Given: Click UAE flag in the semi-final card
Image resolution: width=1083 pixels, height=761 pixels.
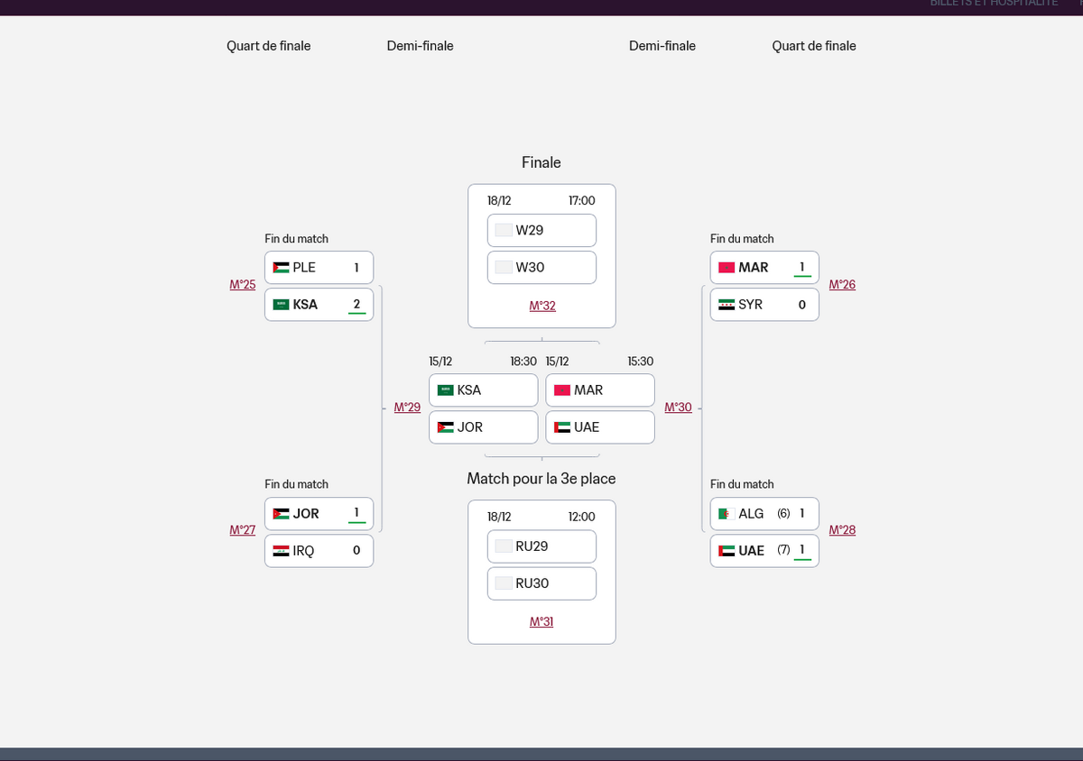Looking at the screenshot, I should (562, 427).
